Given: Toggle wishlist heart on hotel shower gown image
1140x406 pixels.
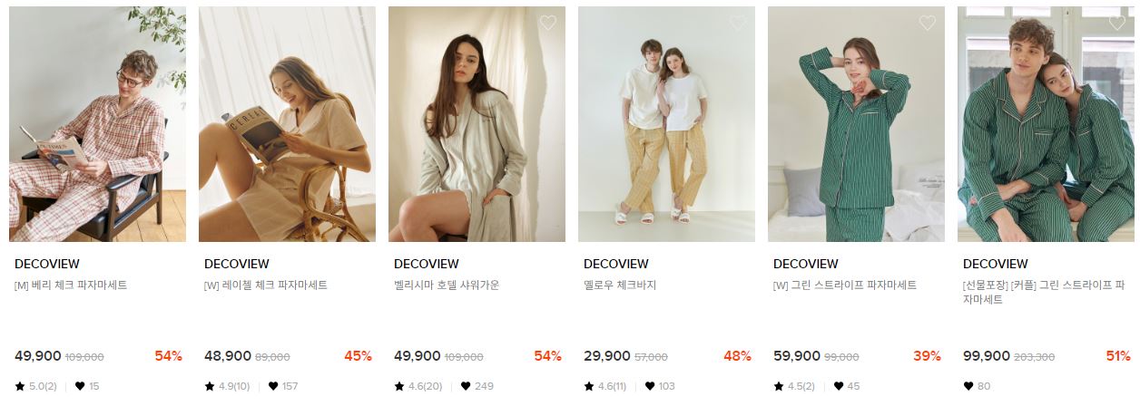Looking at the screenshot, I should pos(547,23).
